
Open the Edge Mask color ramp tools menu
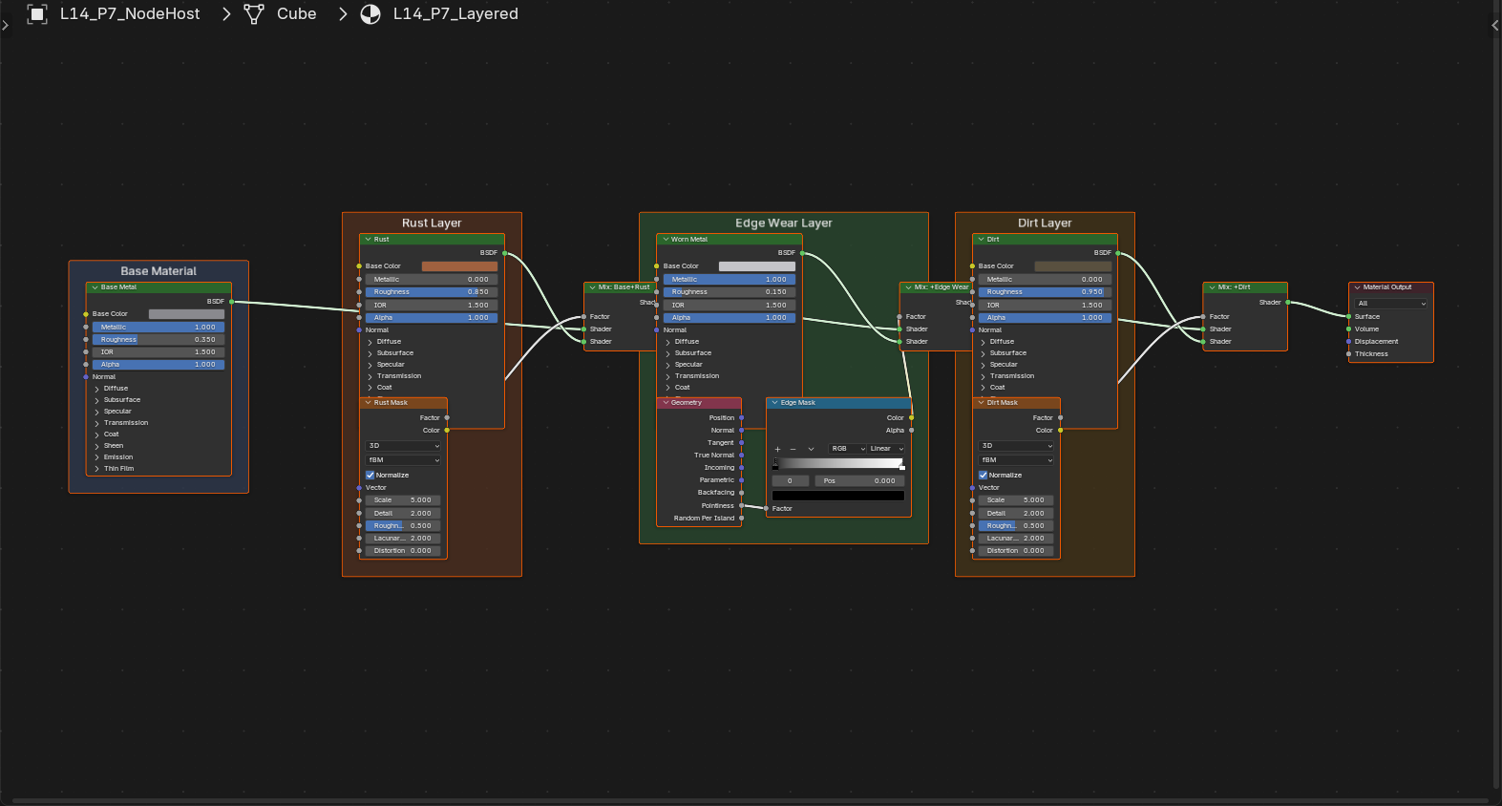click(811, 449)
